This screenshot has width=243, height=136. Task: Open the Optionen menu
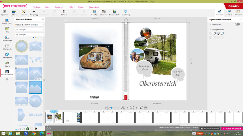[x=59, y=7]
